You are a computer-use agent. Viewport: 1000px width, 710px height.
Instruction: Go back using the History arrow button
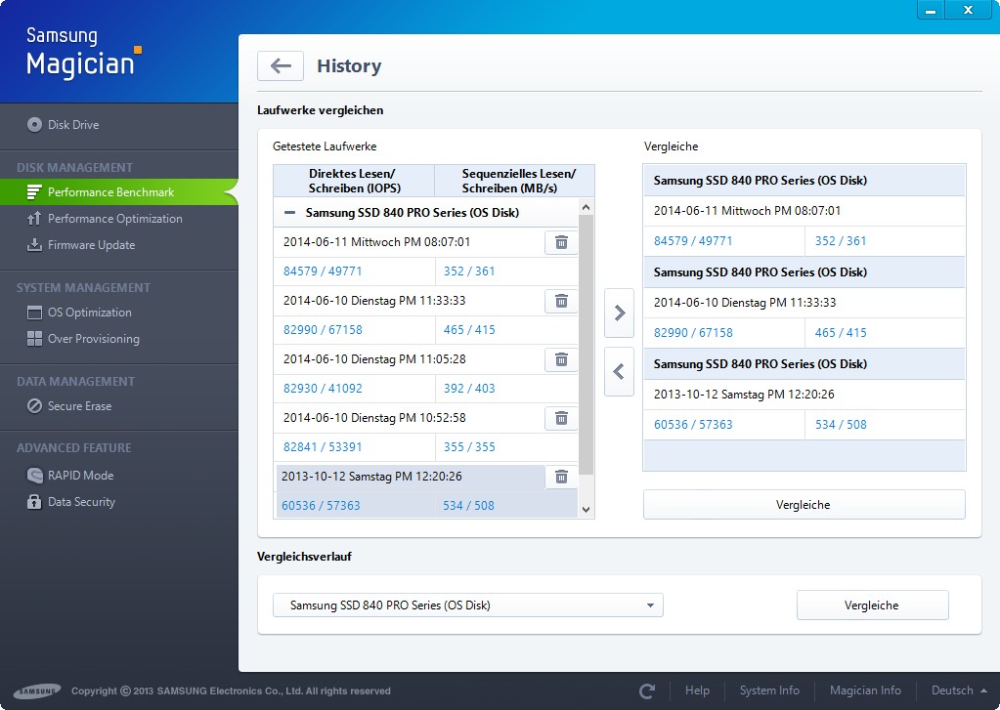pyautogui.click(x=280, y=65)
